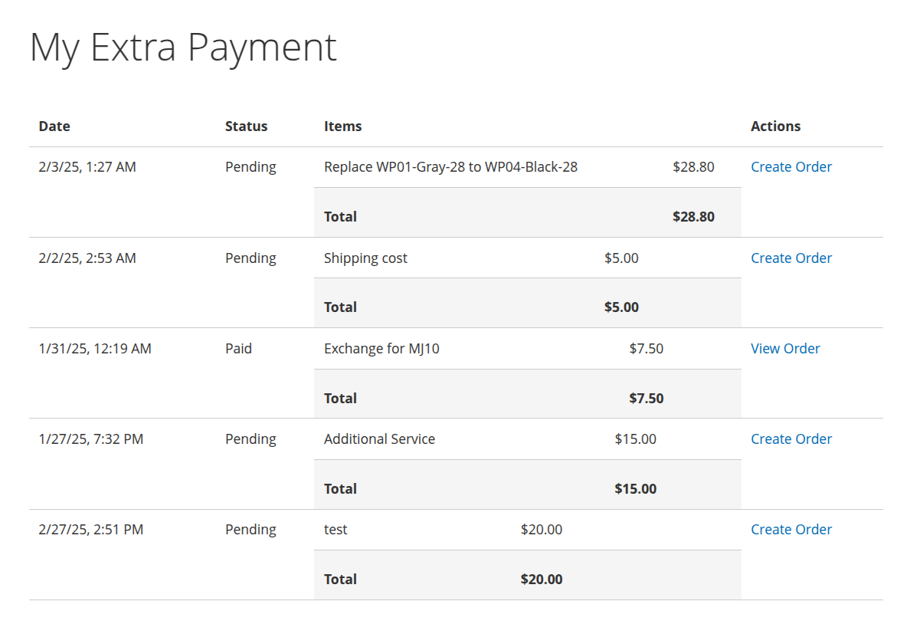This screenshot has width=920, height=634.
Task: Click the Date column header
Action: 54,126
